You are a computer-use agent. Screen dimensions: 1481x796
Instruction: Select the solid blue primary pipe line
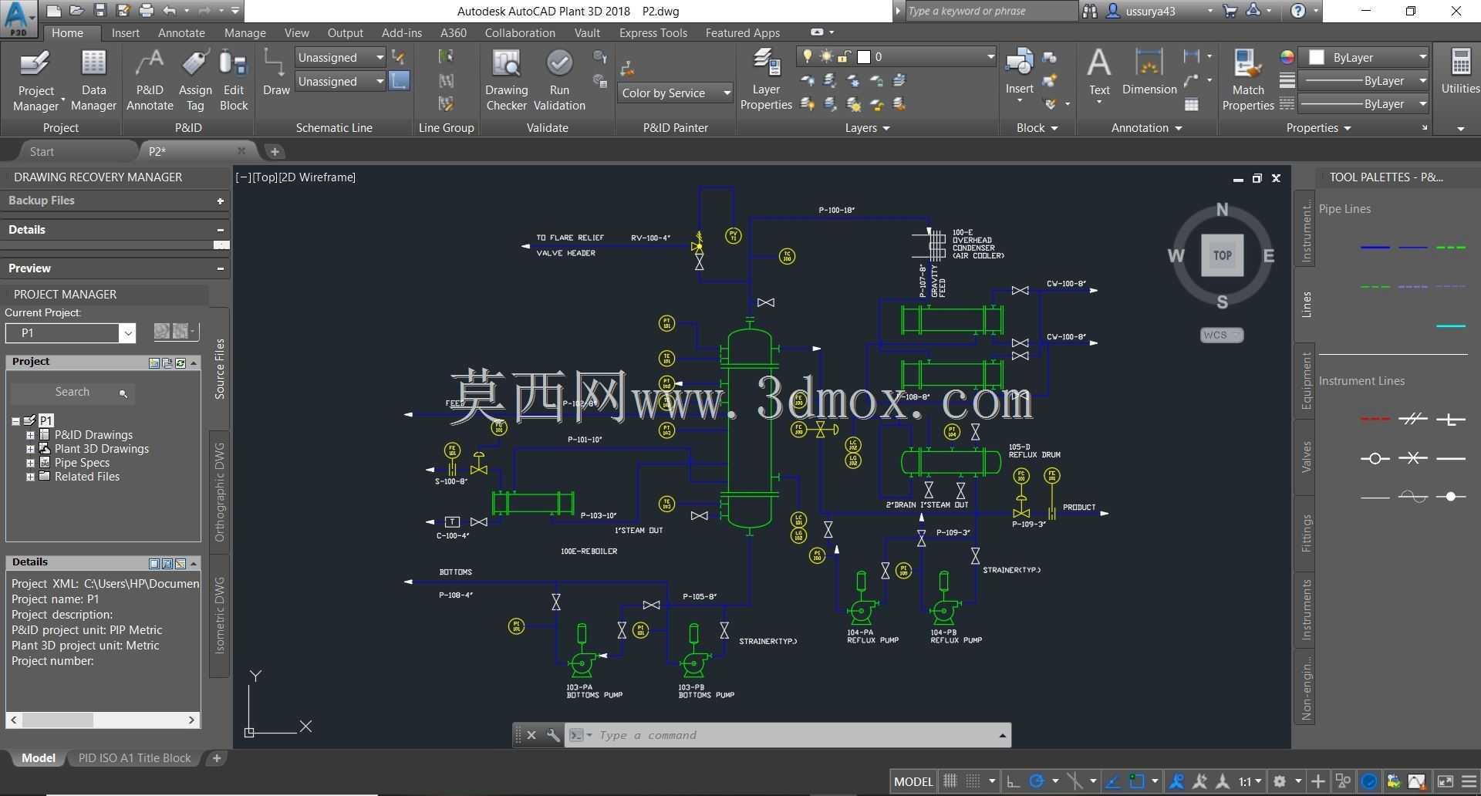click(x=1375, y=248)
